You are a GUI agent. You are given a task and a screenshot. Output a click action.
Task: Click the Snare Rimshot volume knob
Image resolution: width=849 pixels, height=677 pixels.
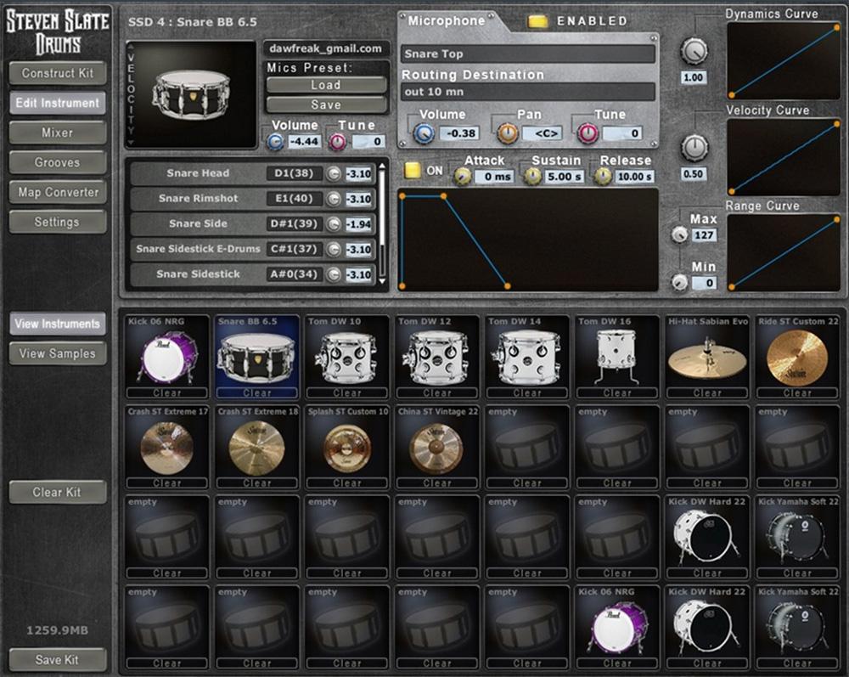tap(334, 198)
